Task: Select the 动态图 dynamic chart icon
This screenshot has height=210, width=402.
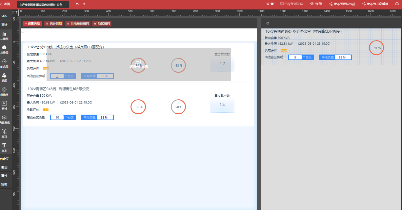Action: [4, 63]
